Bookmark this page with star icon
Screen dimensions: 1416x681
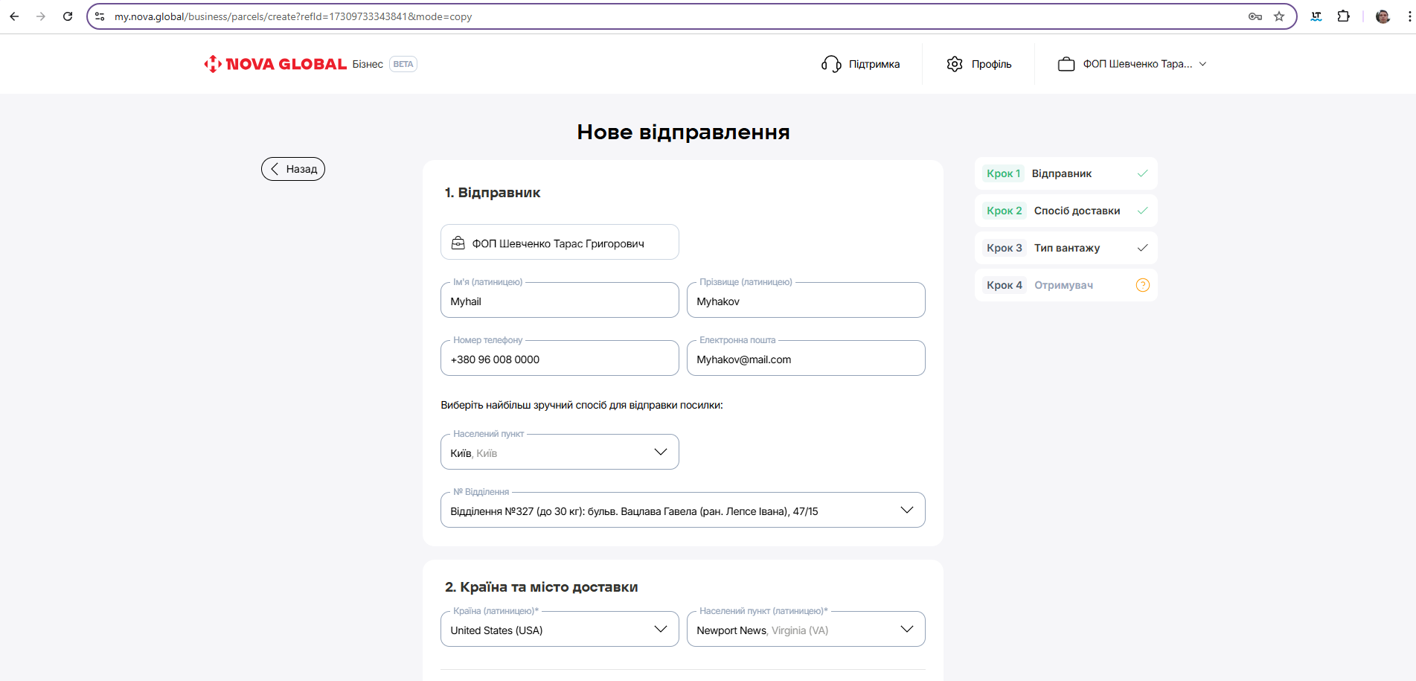click(1279, 16)
